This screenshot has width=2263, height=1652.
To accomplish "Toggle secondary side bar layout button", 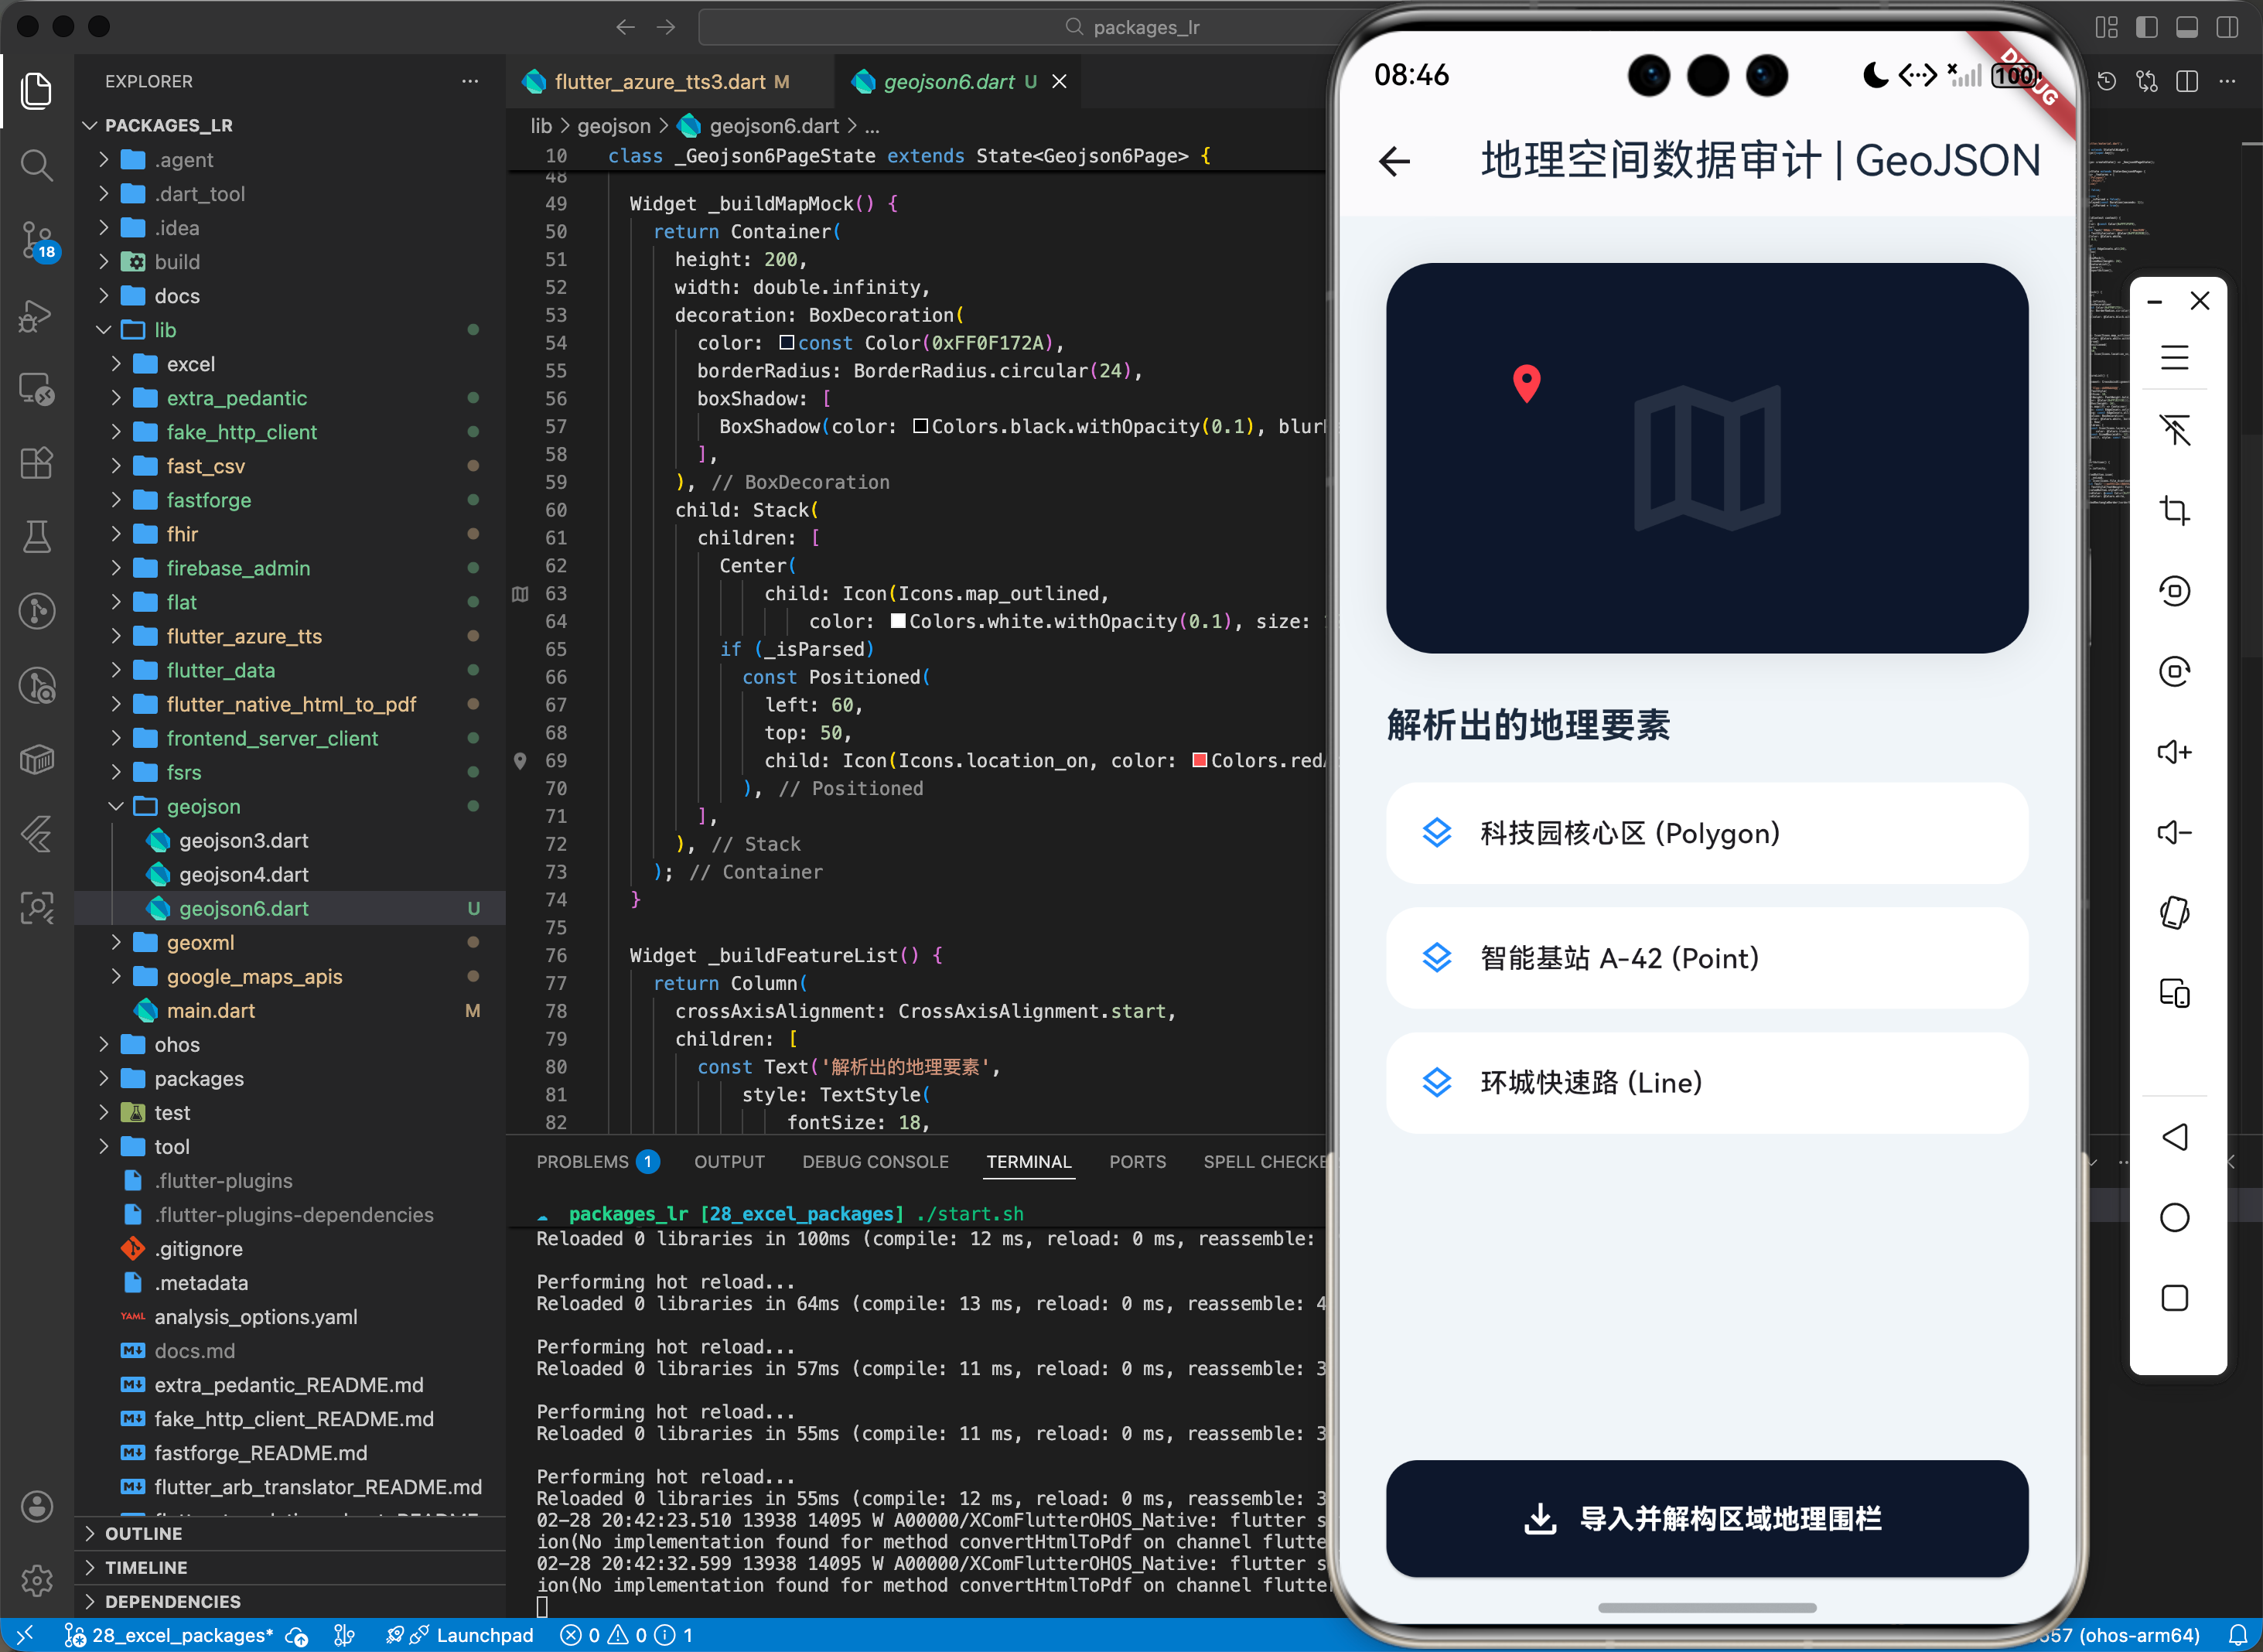I will click(x=2227, y=27).
